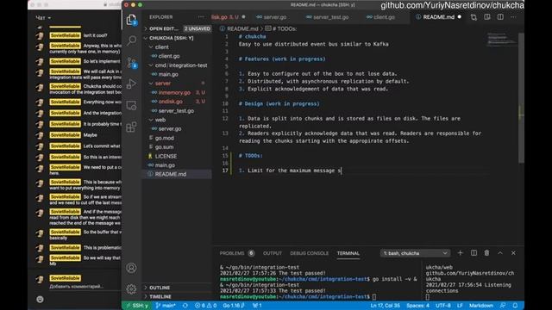Click the Go 1.16 version status item
The height and width of the screenshot is (310, 552).
(x=234, y=306)
